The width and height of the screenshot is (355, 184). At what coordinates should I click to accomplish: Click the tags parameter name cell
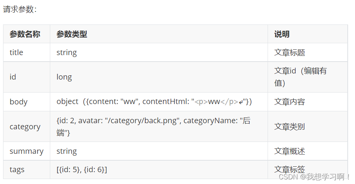[x=17, y=169]
